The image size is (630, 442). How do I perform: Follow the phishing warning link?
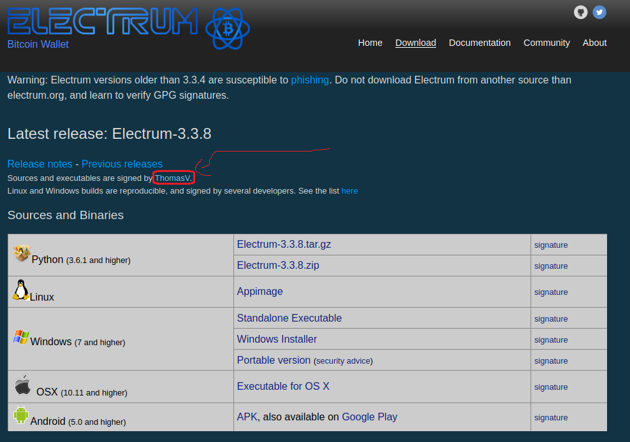310,80
